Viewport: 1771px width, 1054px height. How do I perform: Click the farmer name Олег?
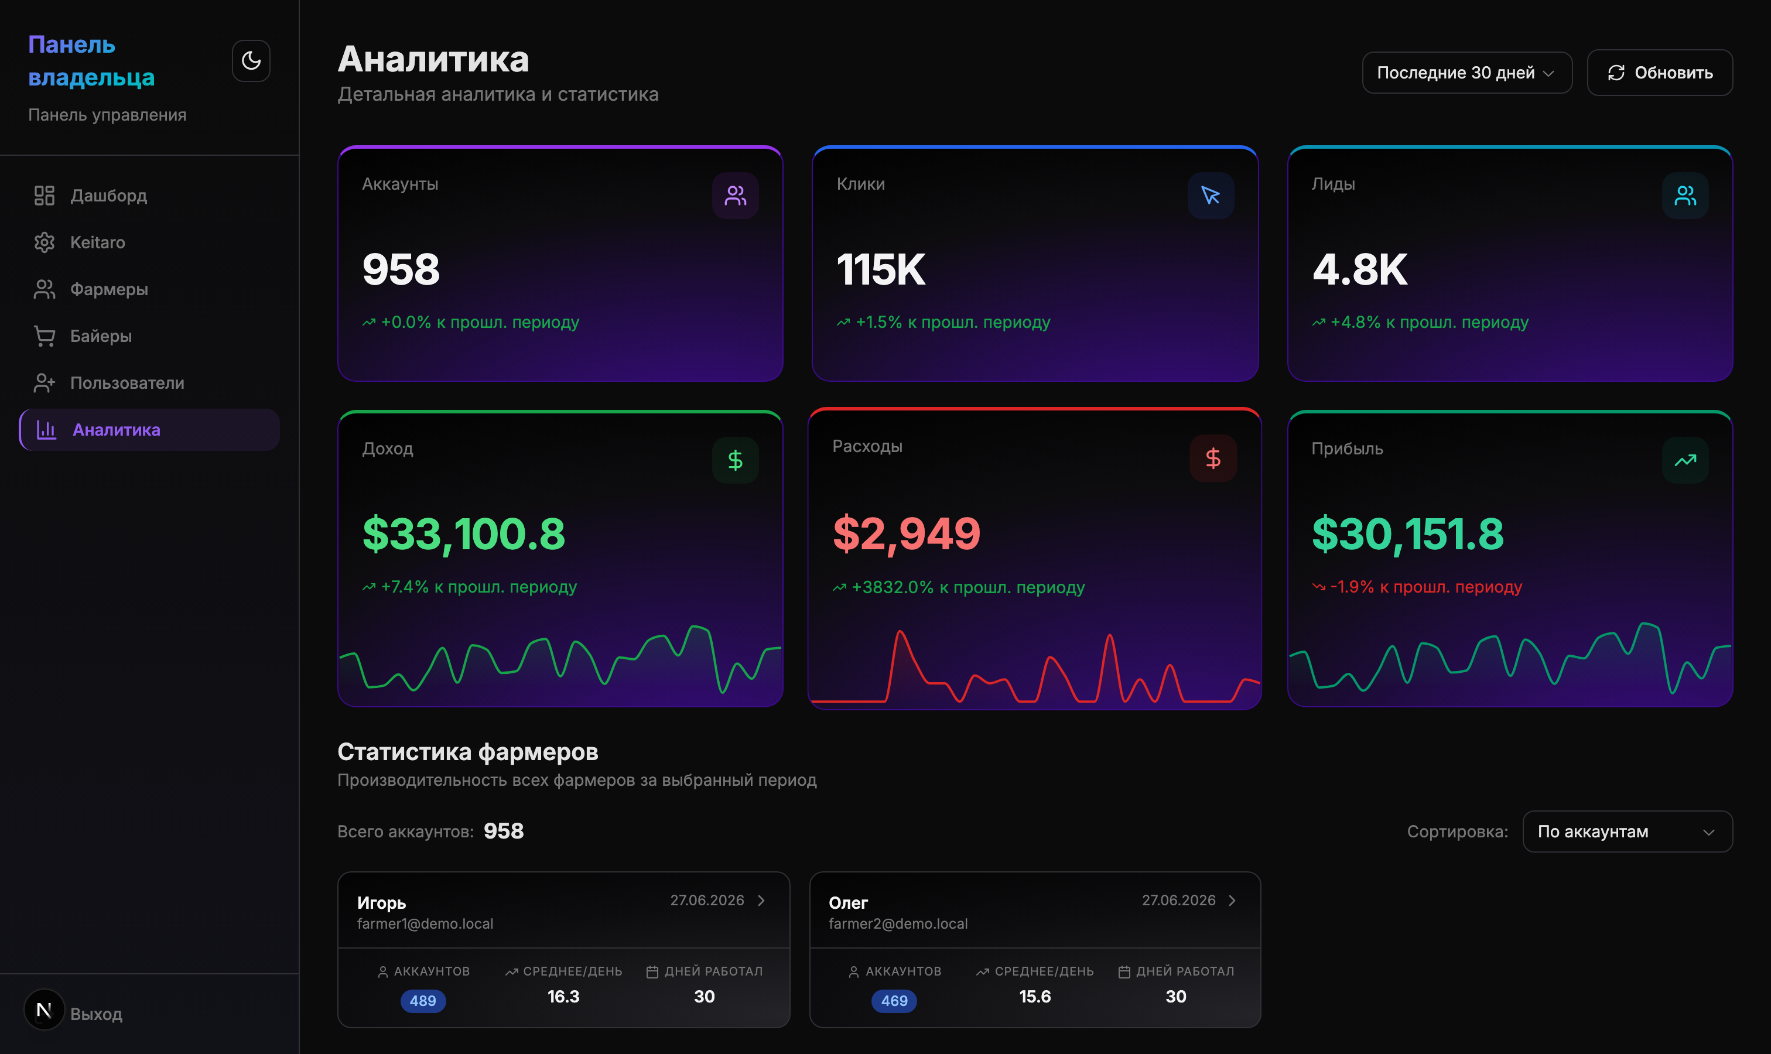pyautogui.click(x=848, y=903)
